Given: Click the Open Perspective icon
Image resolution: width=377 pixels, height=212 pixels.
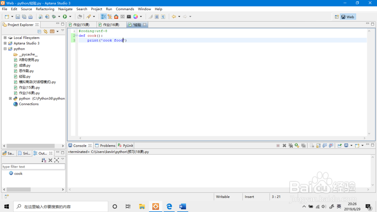Looking at the screenshot, I should coord(337,17).
